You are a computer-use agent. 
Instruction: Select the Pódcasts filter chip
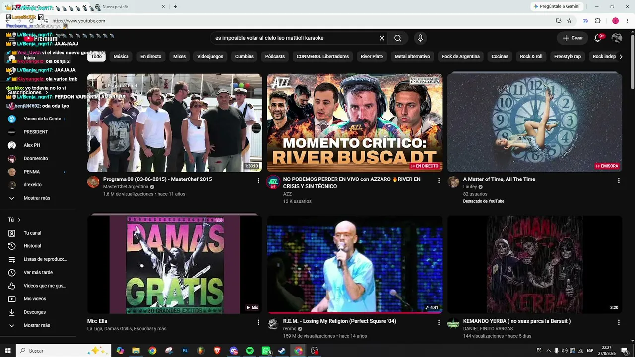point(275,57)
